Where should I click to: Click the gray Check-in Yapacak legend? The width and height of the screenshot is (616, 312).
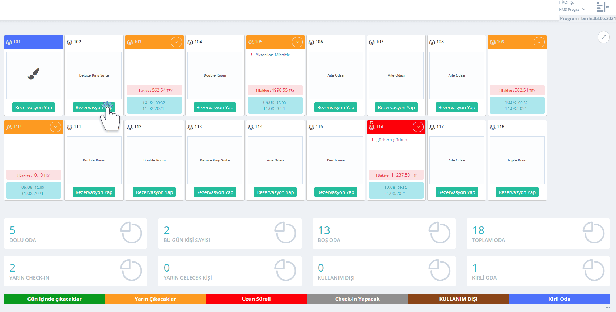pos(357,299)
